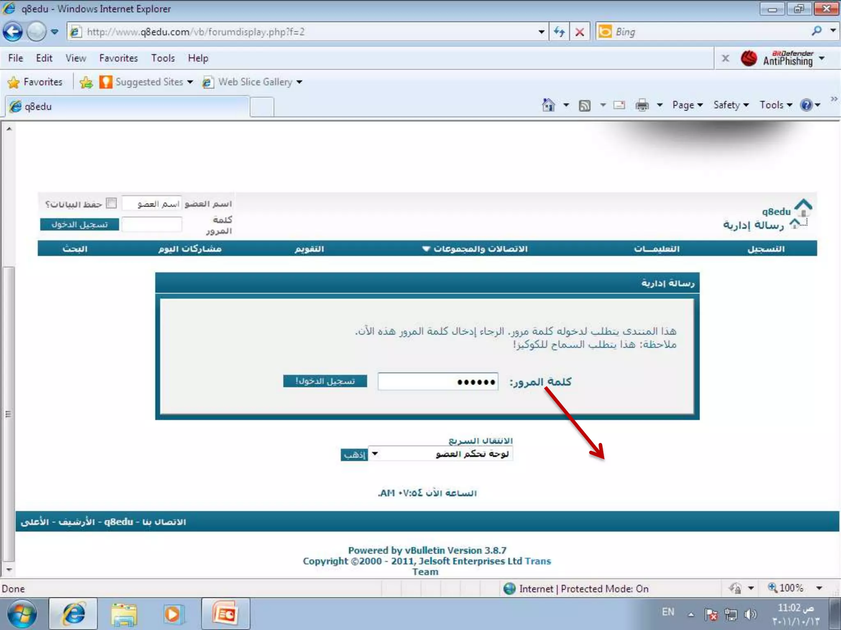841x630 pixels.
Task: Click the Home page icon
Action: pyautogui.click(x=549, y=105)
